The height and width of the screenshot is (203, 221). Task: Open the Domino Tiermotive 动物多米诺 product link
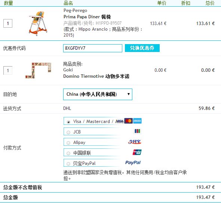coord(96,76)
